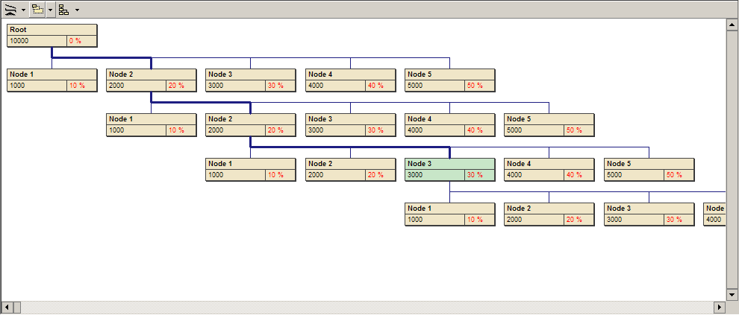Click the horizontal scrollbar left arrow
This screenshot has height=315, width=739.
pos(7,308)
